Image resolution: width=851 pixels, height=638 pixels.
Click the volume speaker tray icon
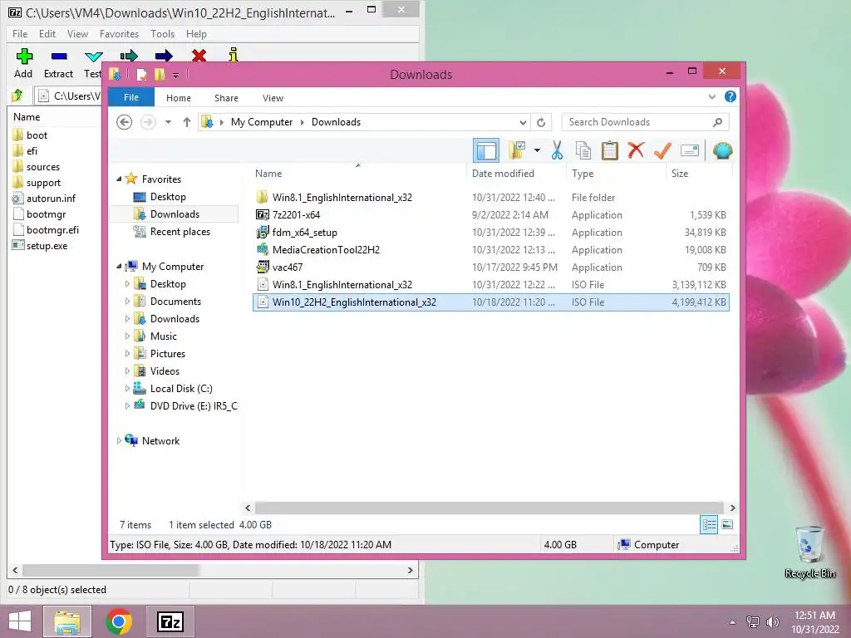[x=772, y=622]
